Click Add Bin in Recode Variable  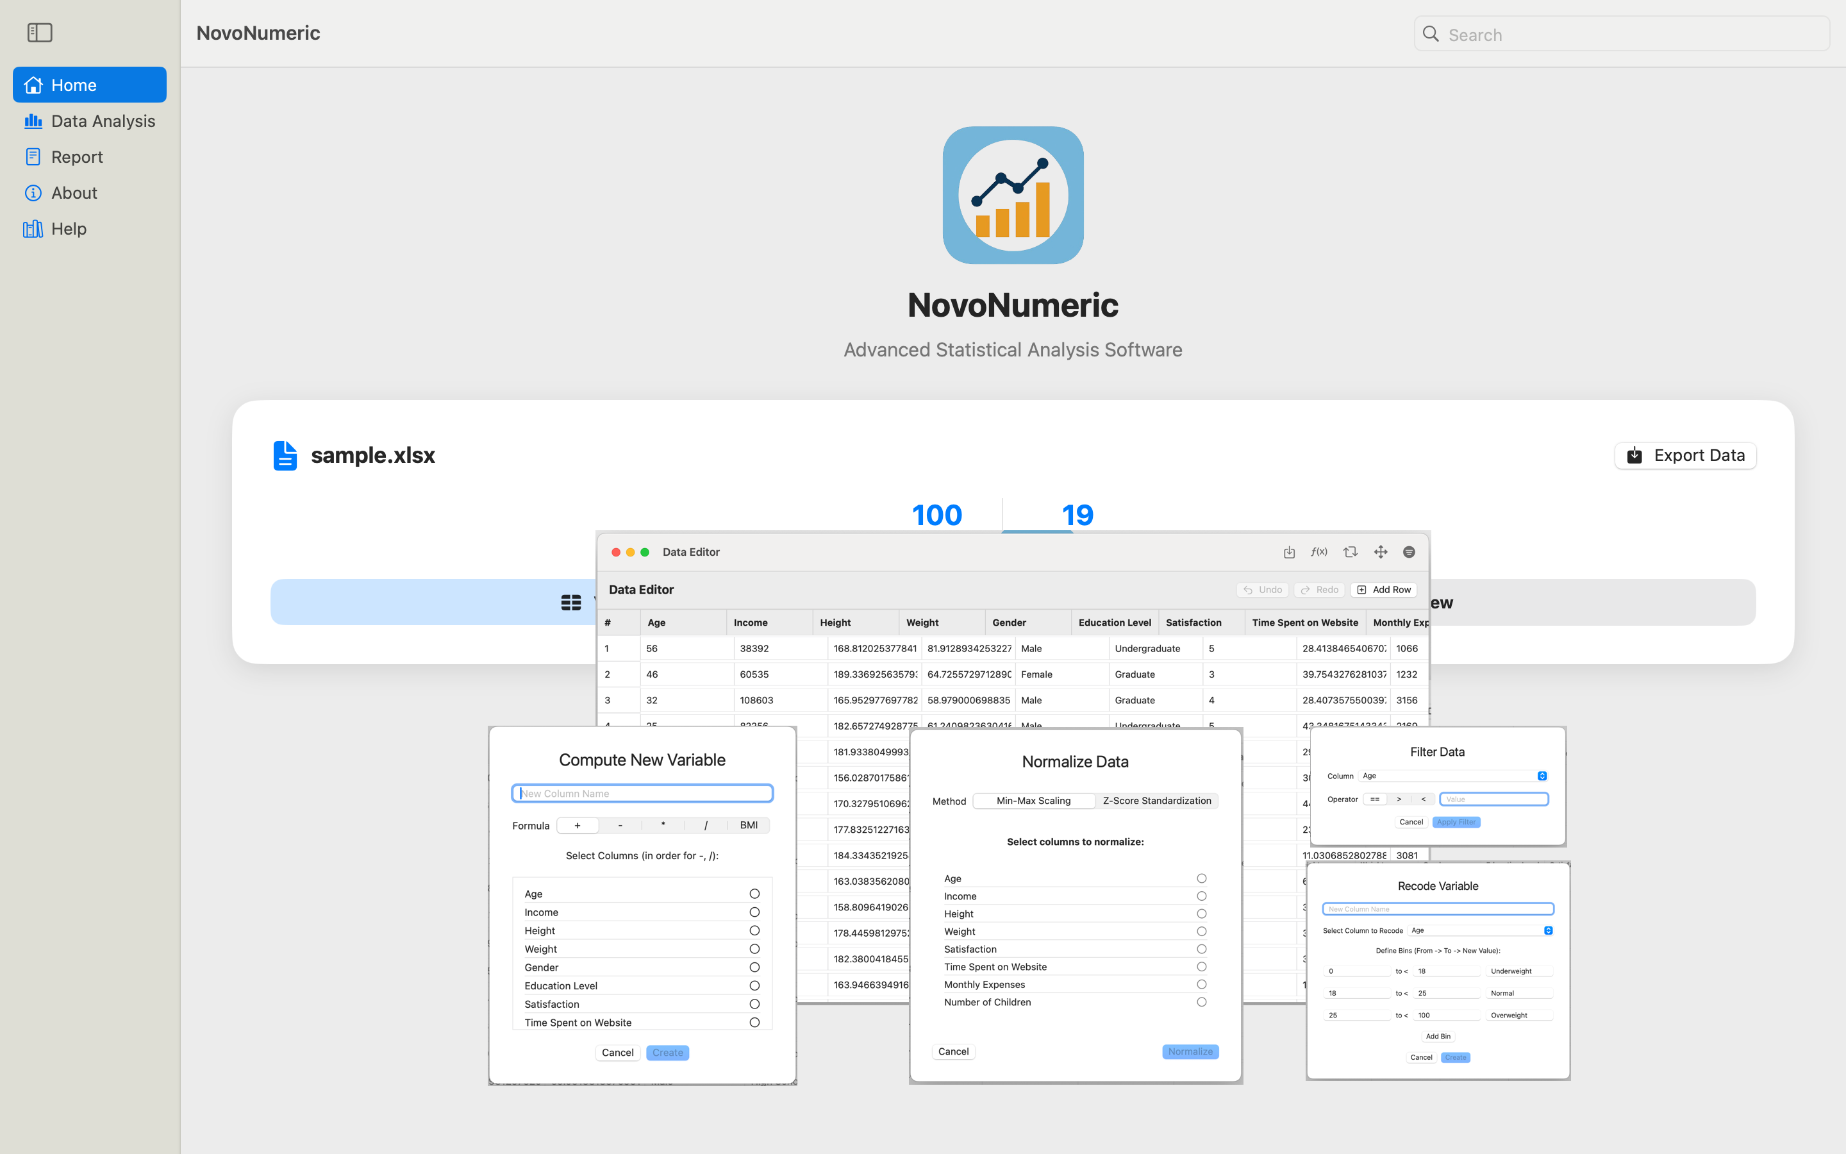coord(1438,1037)
